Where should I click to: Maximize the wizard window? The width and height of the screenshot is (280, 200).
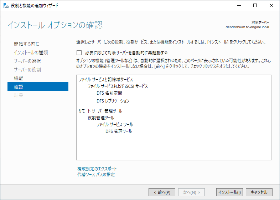point(255,6)
